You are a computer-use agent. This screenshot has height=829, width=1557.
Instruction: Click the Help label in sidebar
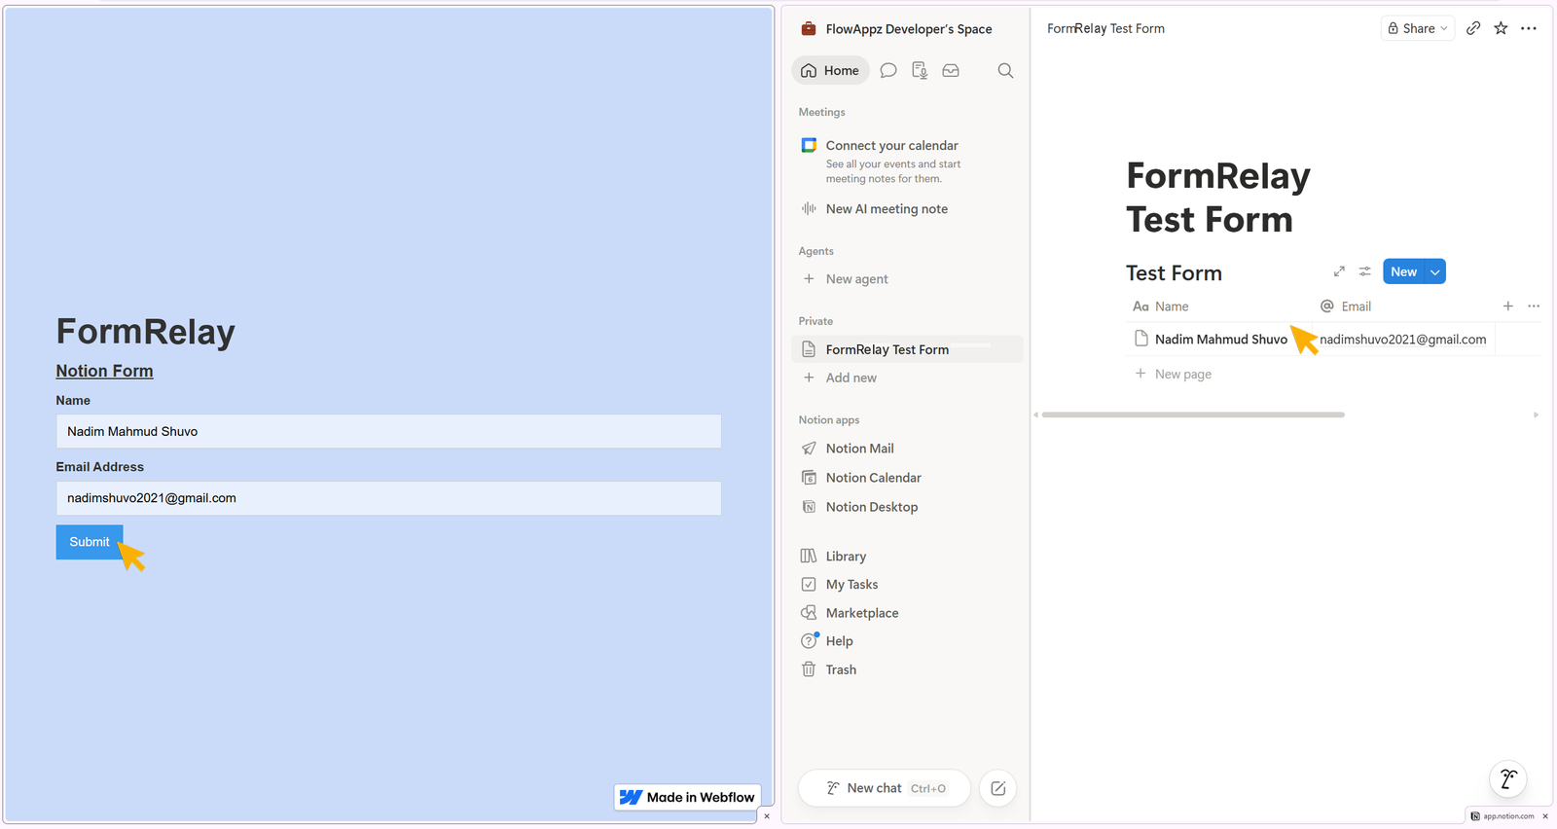tap(839, 641)
